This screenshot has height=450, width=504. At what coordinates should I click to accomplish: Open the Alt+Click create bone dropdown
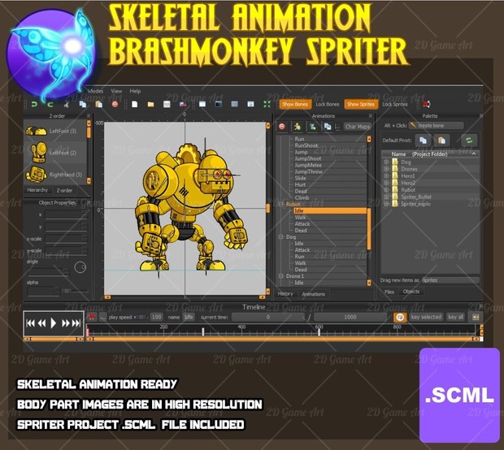(437, 126)
